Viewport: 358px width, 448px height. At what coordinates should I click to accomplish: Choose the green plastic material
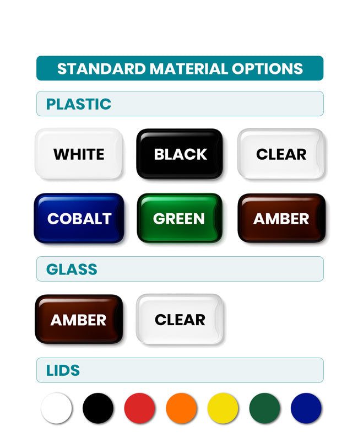pos(180,218)
